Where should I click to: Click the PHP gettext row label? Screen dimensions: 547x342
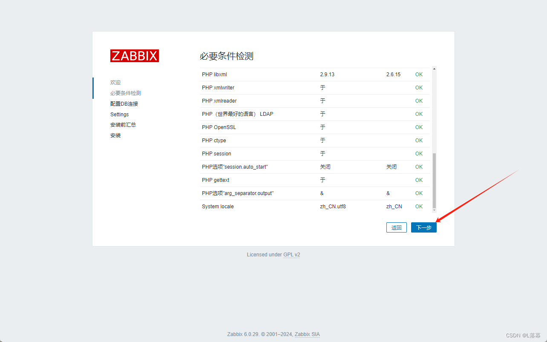(x=216, y=180)
